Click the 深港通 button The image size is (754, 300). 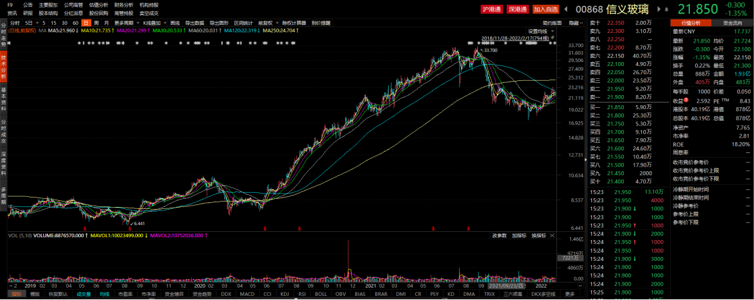pyautogui.click(x=518, y=9)
